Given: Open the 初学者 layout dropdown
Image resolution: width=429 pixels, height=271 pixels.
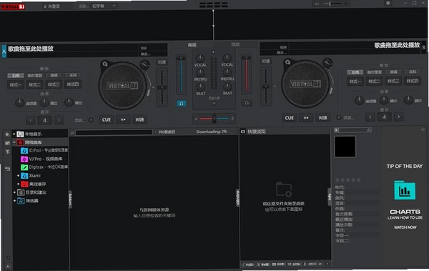Looking at the screenshot, I should tap(104, 6).
